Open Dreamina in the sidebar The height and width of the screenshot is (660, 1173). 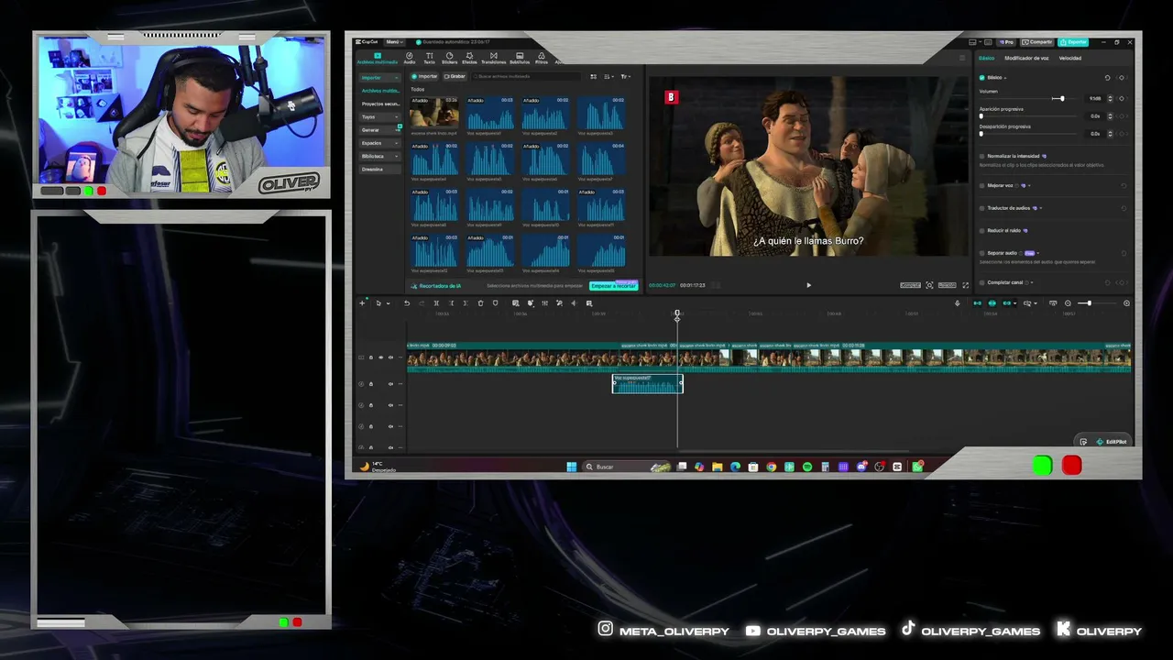tap(379, 169)
